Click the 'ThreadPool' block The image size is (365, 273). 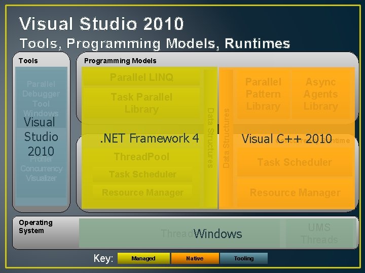click(x=141, y=157)
